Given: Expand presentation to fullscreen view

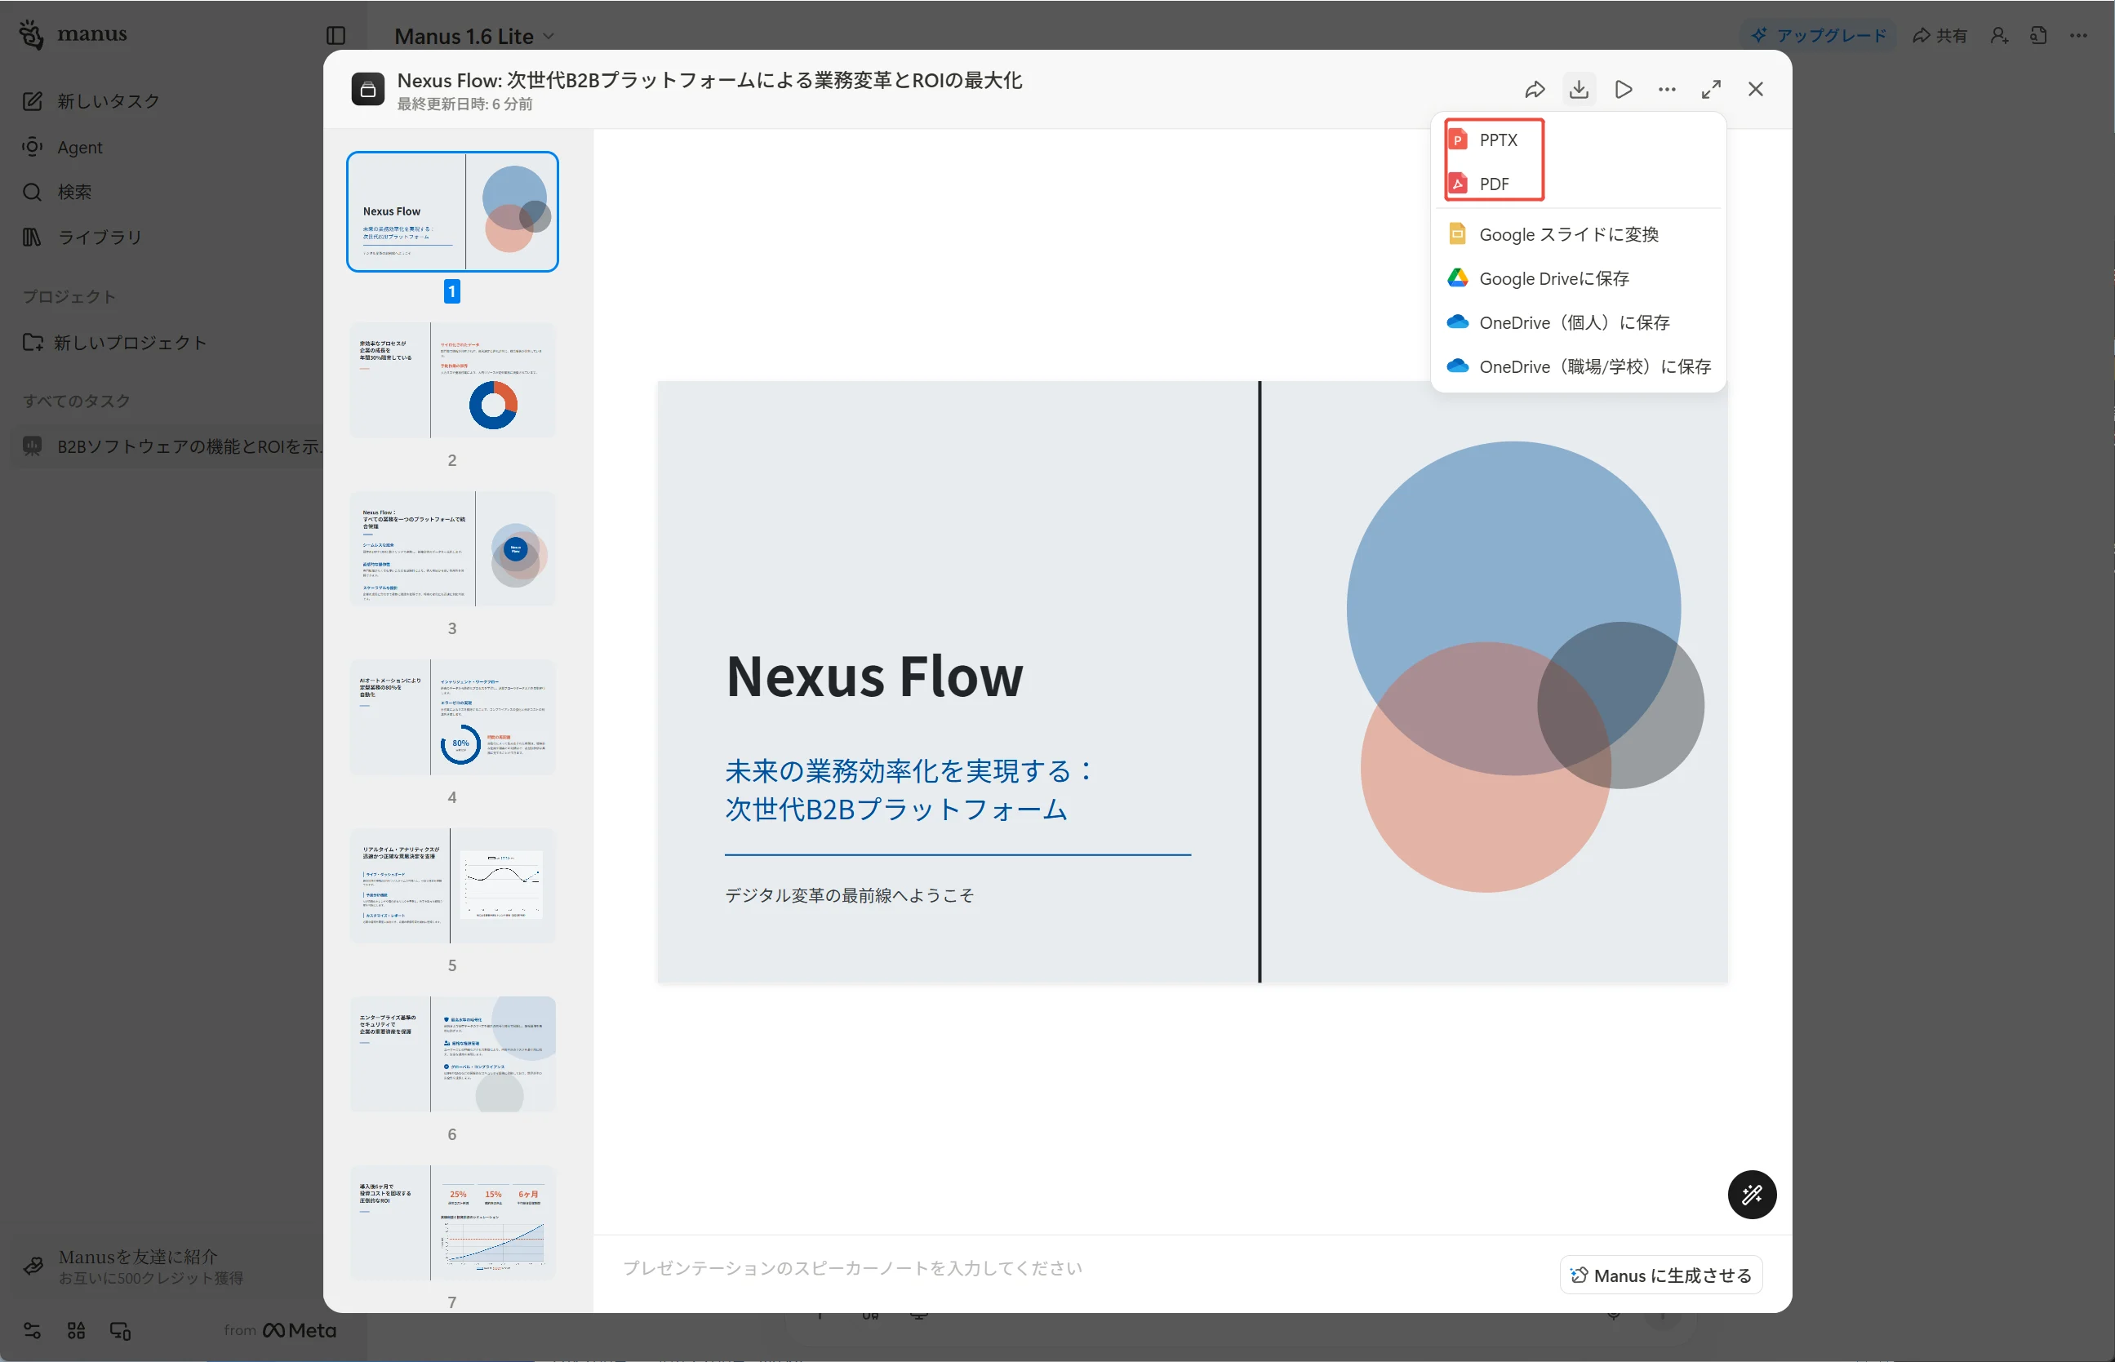Looking at the screenshot, I should [1712, 89].
